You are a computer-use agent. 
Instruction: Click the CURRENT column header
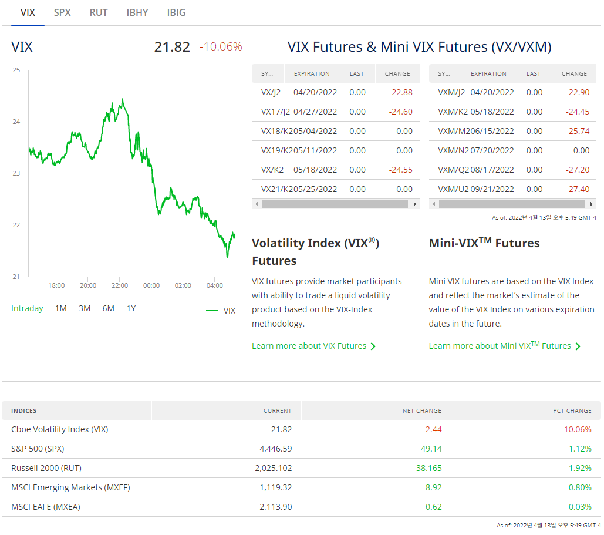click(227, 411)
